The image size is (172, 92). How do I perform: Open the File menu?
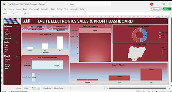click(5, 9)
